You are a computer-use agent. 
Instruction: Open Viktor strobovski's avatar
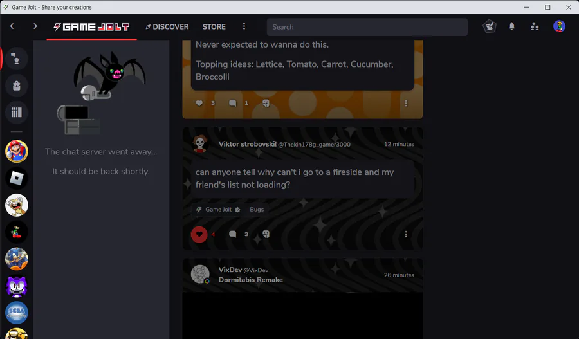point(200,144)
